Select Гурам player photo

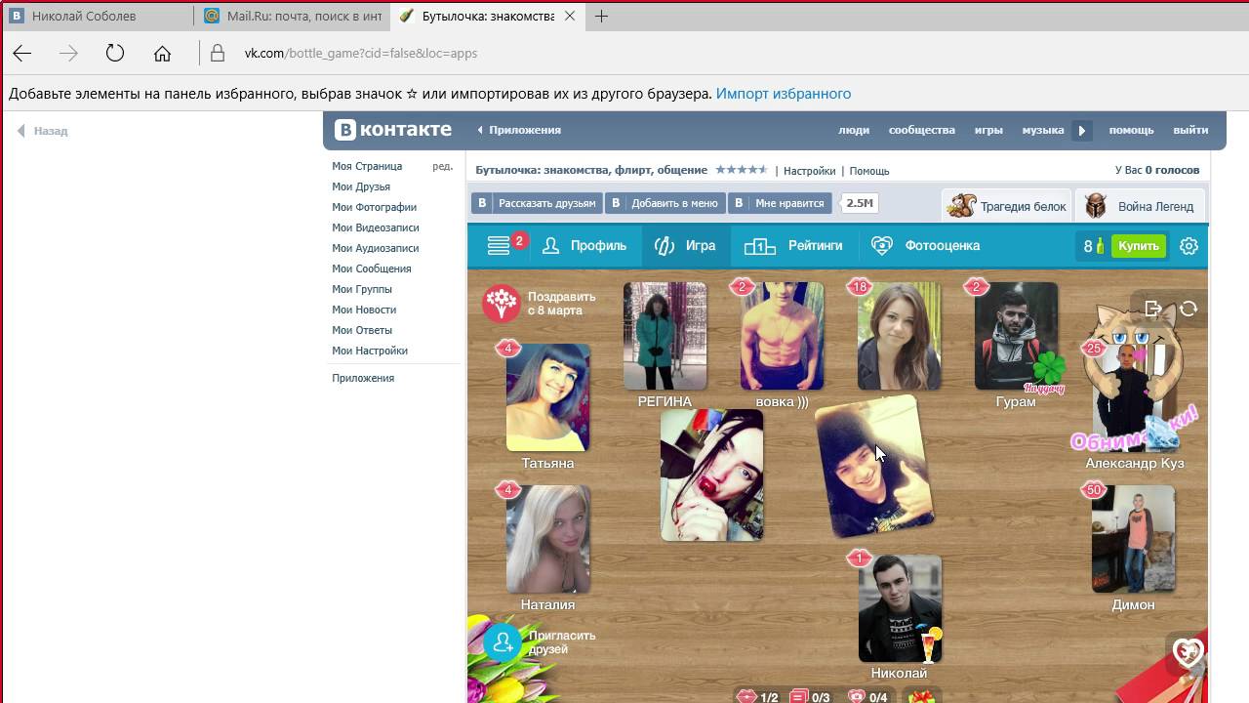pos(1016,337)
